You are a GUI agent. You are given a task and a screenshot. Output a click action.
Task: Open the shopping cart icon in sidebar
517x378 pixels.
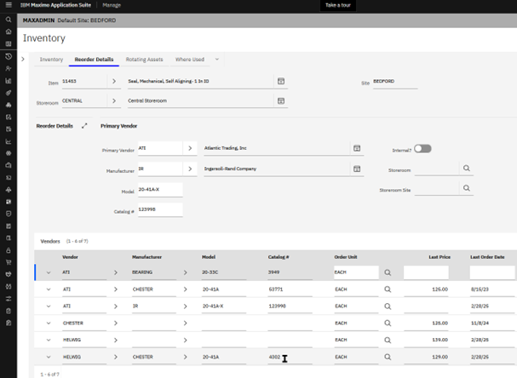9,262
